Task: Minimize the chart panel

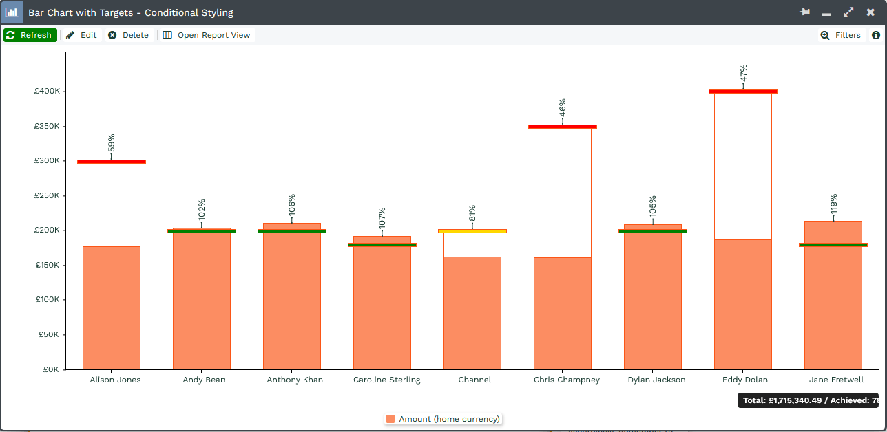Action: click(x=826, y=13)
